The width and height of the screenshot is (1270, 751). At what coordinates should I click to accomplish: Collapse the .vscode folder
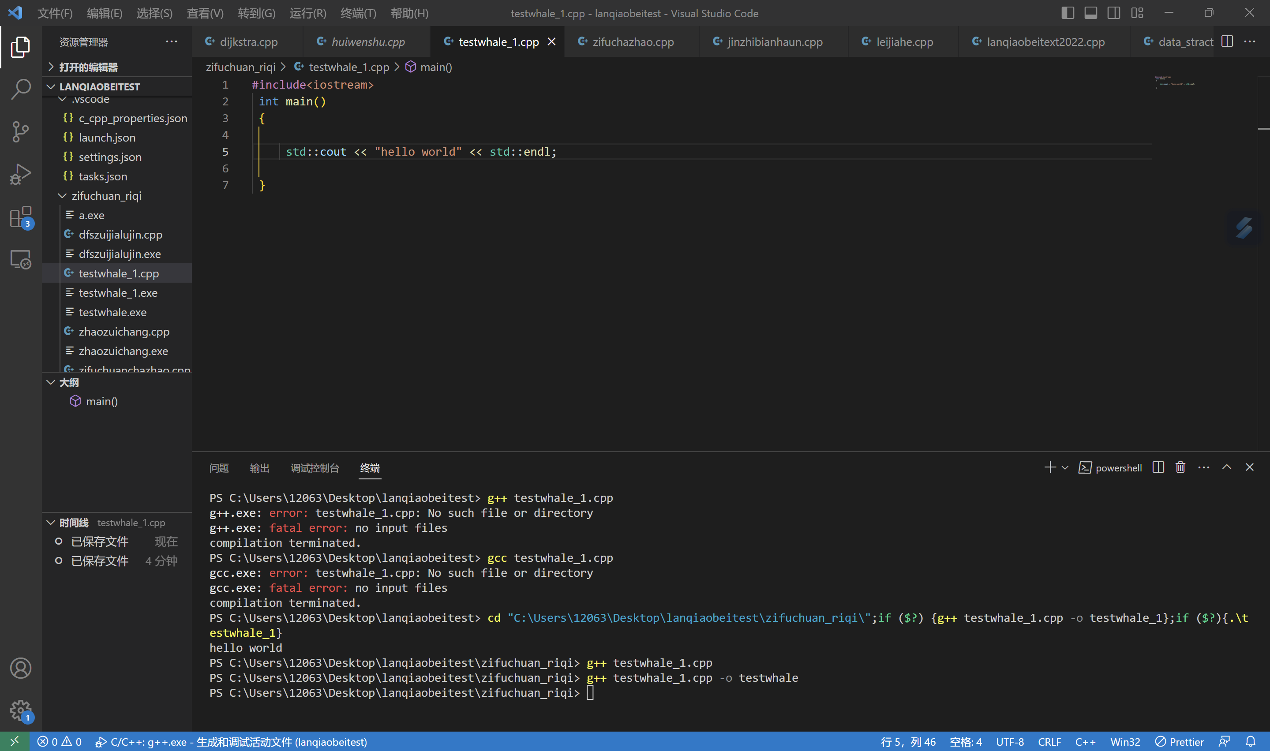pos(116,99)
